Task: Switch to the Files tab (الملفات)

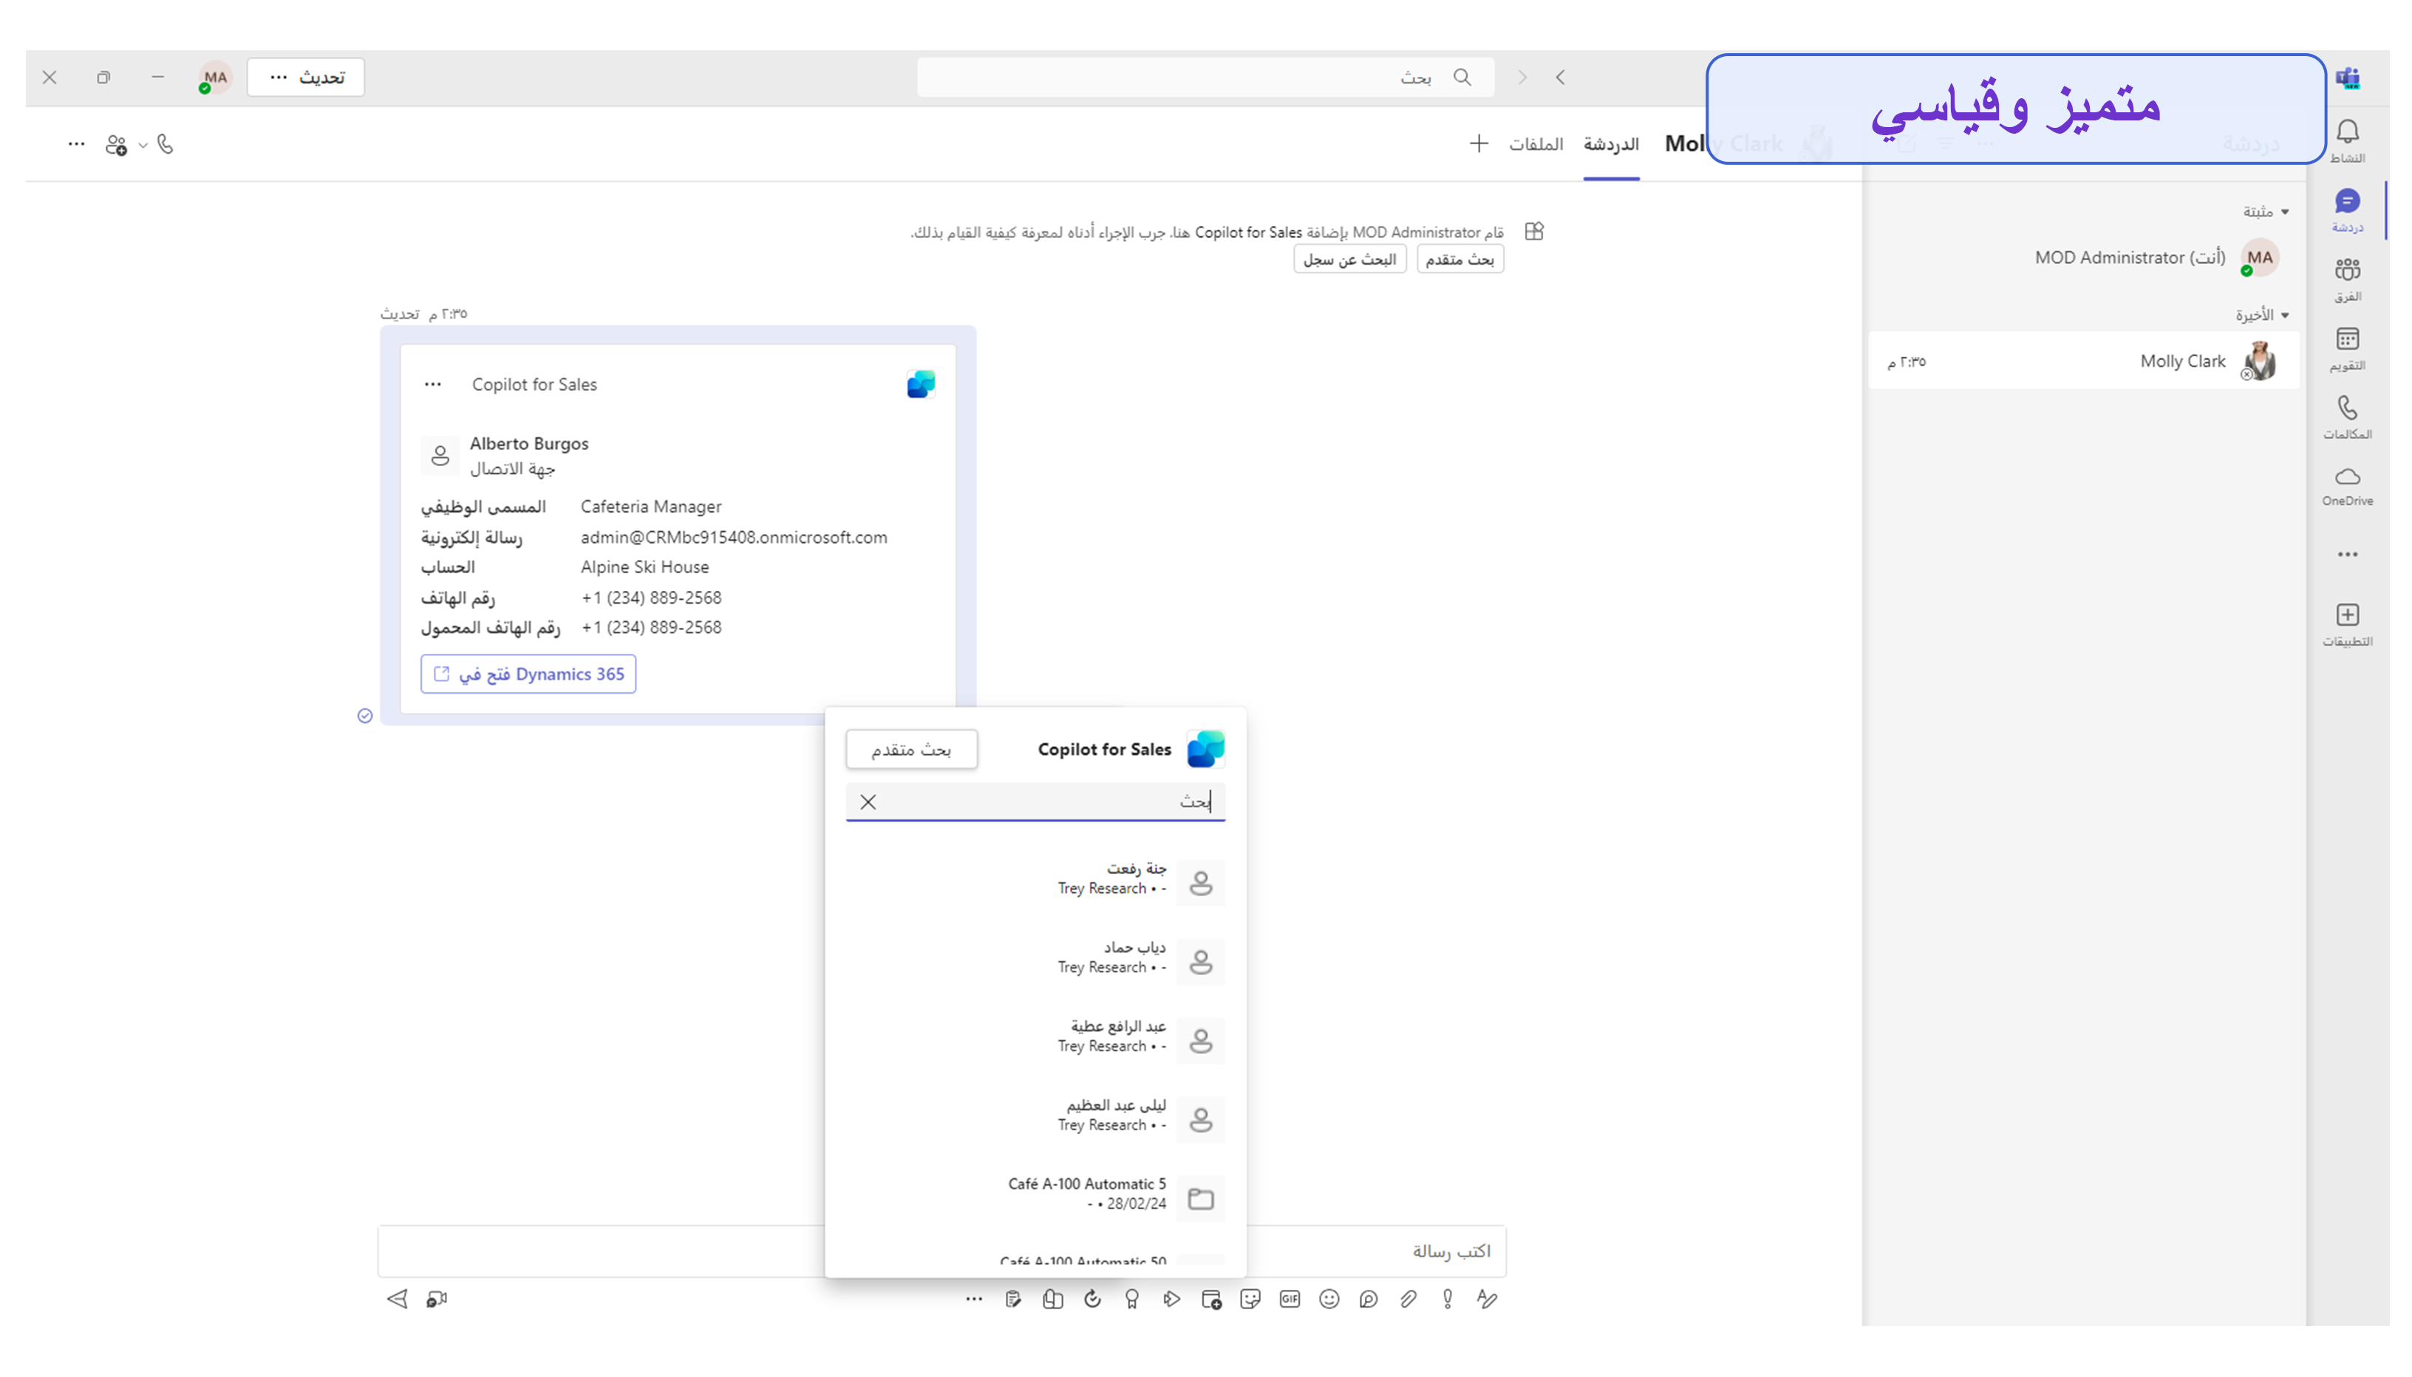Action: pyautogui.click(x=1535, y=144)
